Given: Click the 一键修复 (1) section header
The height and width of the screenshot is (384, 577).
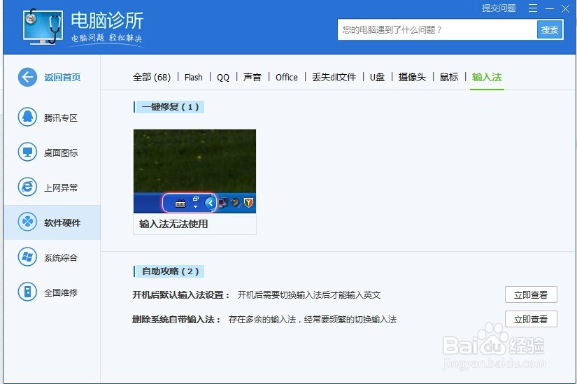Looking at the screenshot, I should click(169, 107).
